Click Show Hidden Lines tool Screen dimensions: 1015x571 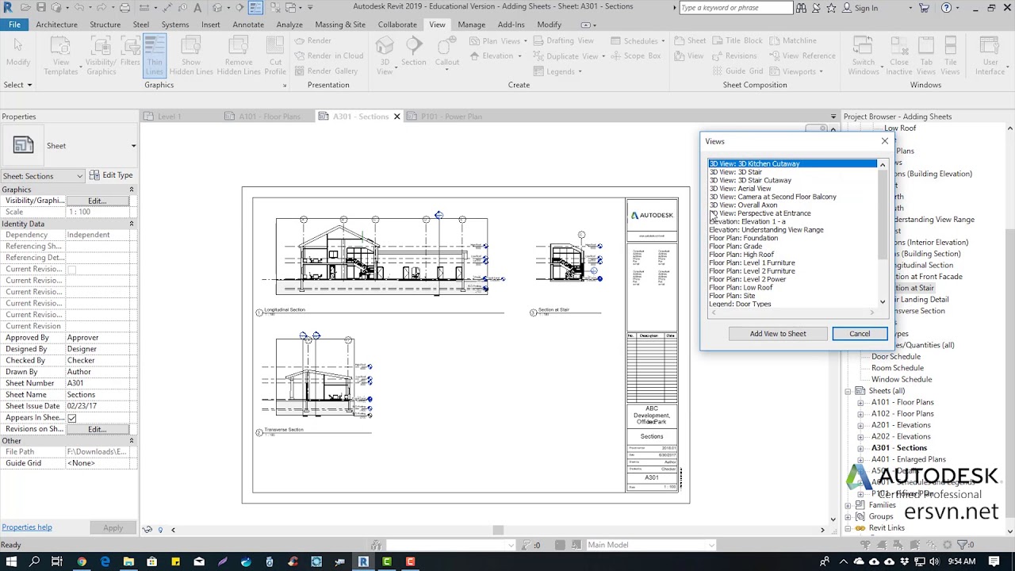[x=191, y=56]
